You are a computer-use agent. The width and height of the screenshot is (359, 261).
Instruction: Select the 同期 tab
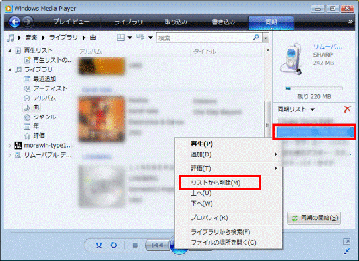pyautogui.click(x=271, y=22)
